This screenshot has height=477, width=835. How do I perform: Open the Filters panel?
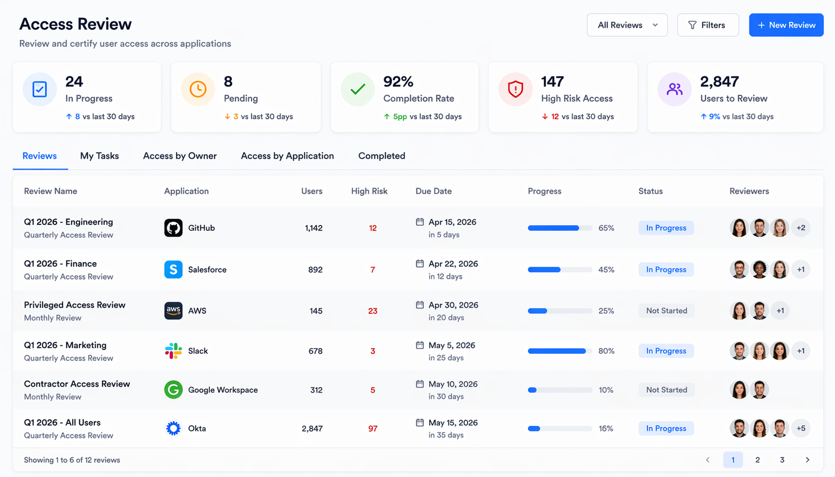(708, 25)
